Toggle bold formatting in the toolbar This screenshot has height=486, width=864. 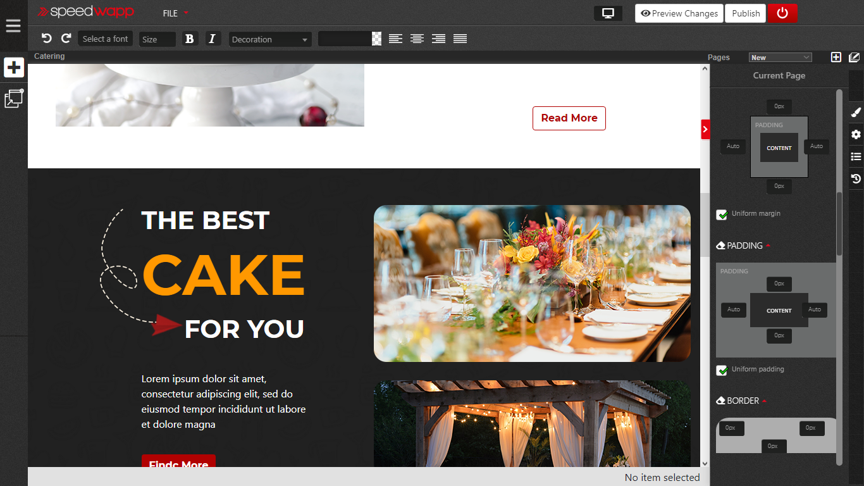(x=190, y=39)
